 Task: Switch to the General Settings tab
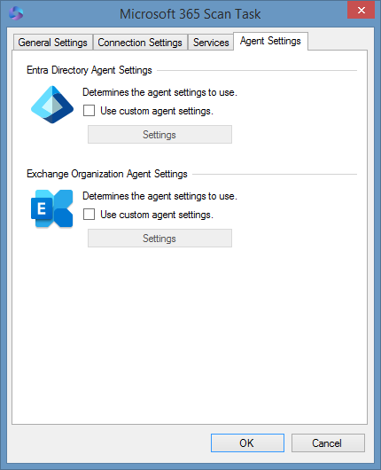tap(52, 43)
